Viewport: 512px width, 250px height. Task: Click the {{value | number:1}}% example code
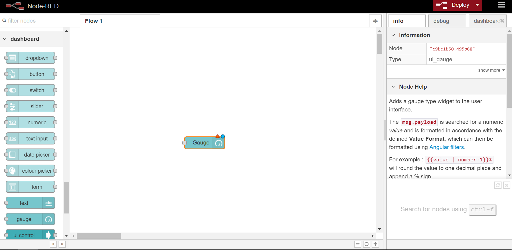pyautogui.click(x=459, y=160)
